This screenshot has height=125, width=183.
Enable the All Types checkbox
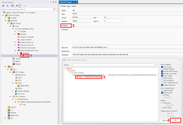point(162,95)
